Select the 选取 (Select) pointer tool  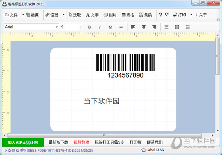pyautogui.click(x=75, y=15)
